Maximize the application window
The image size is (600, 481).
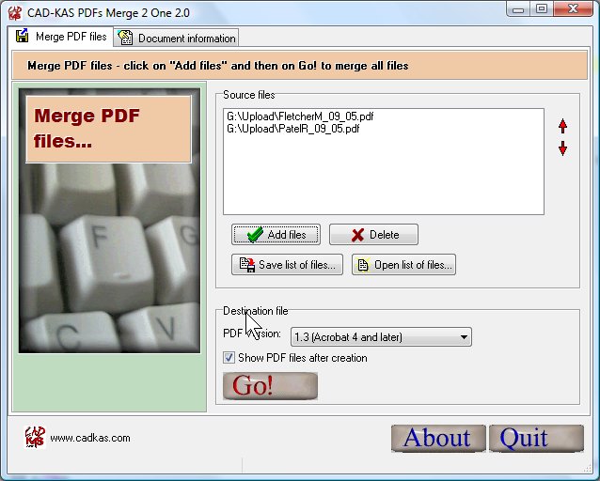click(x=542, y=8)
